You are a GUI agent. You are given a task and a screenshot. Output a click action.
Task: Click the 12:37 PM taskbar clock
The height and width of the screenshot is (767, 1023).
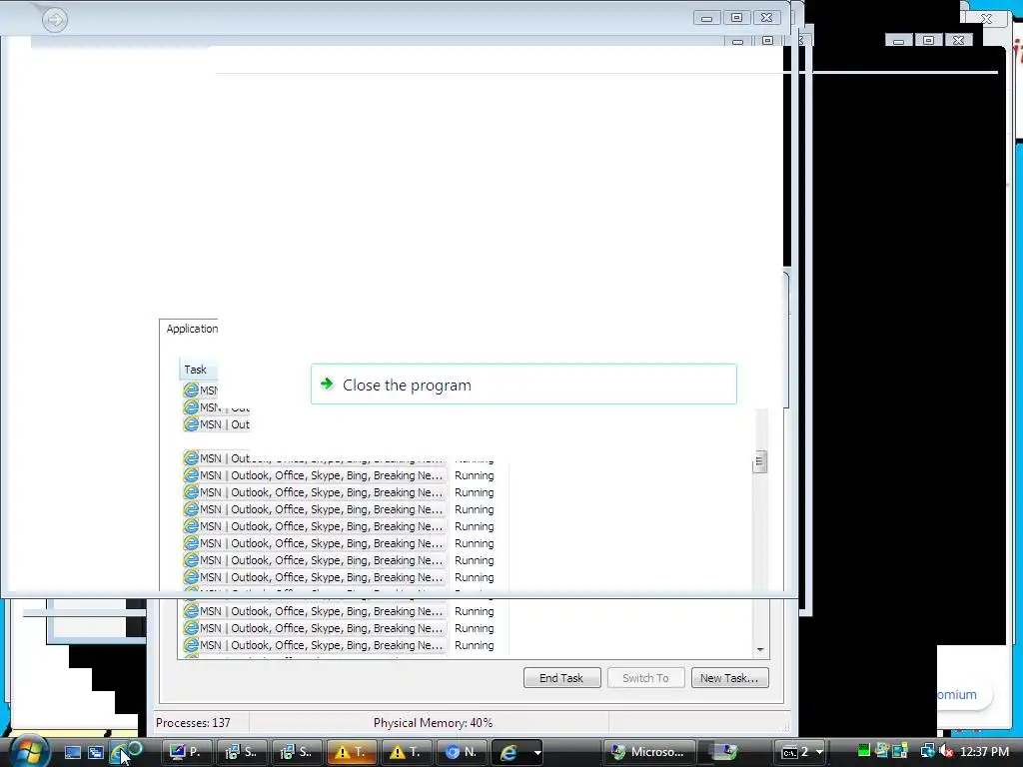click(x=984, y=752)
